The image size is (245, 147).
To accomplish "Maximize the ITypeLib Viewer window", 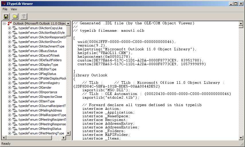I will coord(236,4).
